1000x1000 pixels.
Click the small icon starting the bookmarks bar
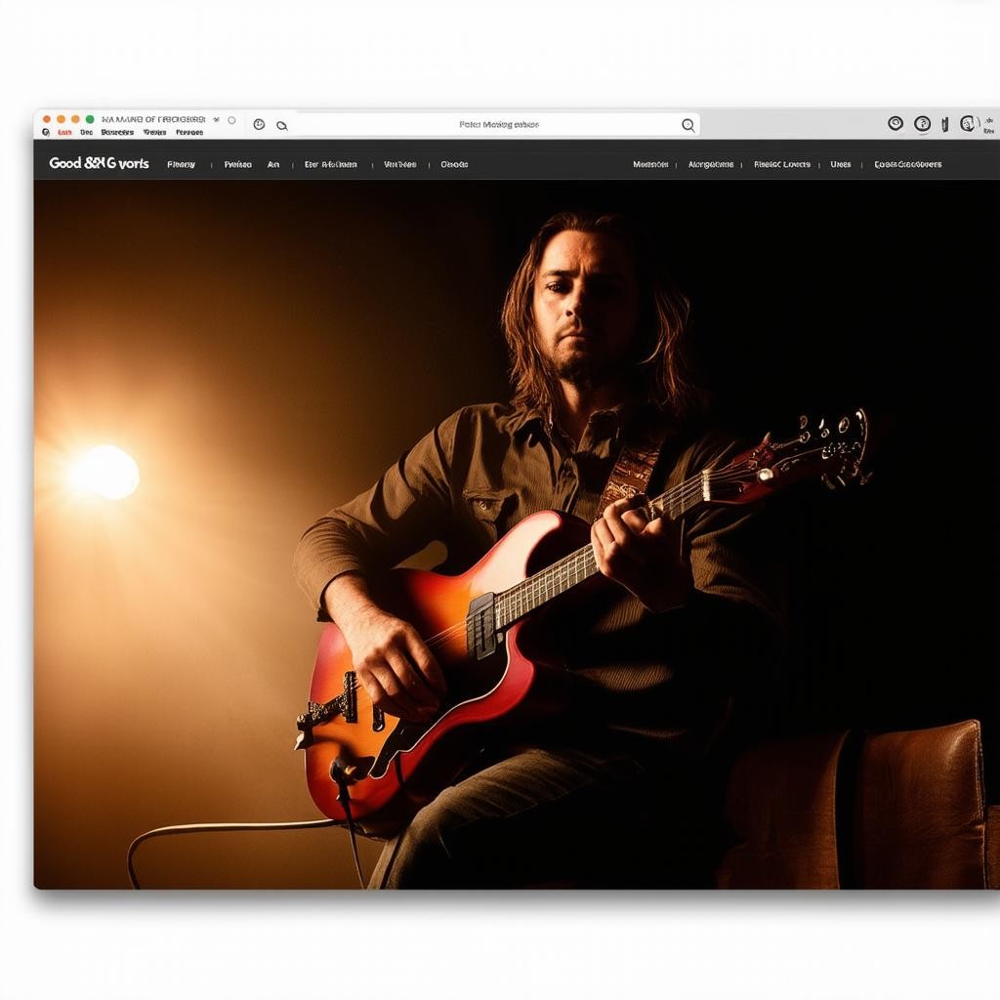(46, 132)
